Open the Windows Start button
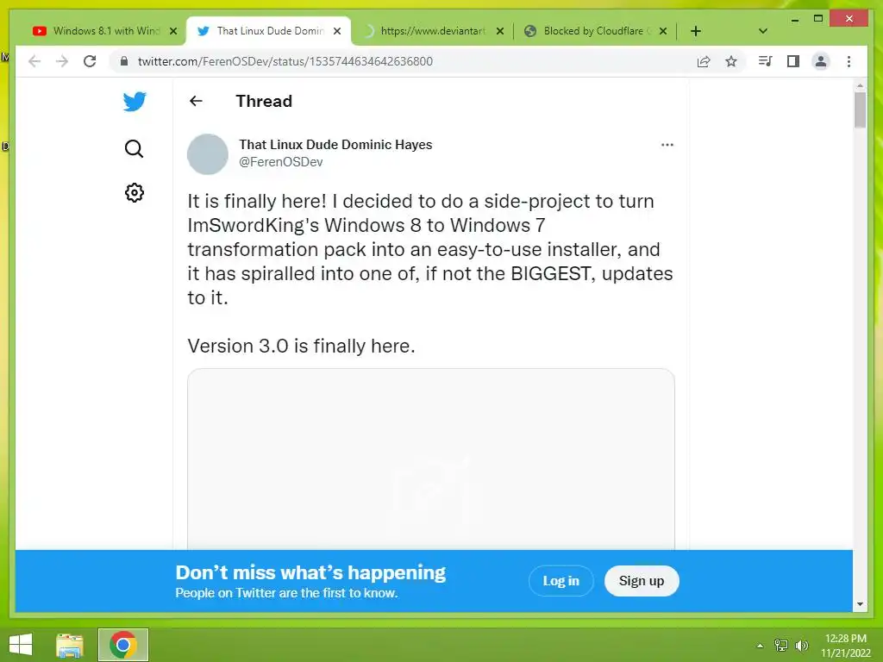This screenshot has height=662, width=883. point(21,645)
